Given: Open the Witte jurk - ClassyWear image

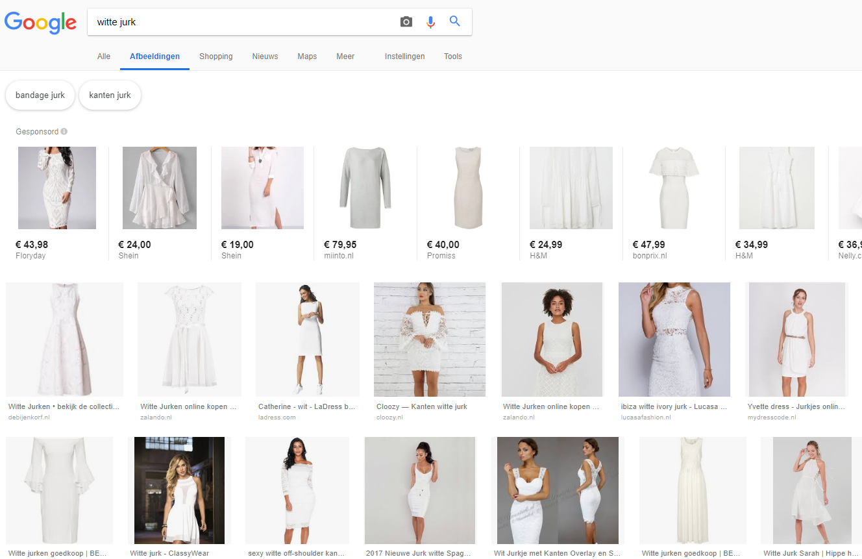Looking at the screenshot, I should click(179, 490).
